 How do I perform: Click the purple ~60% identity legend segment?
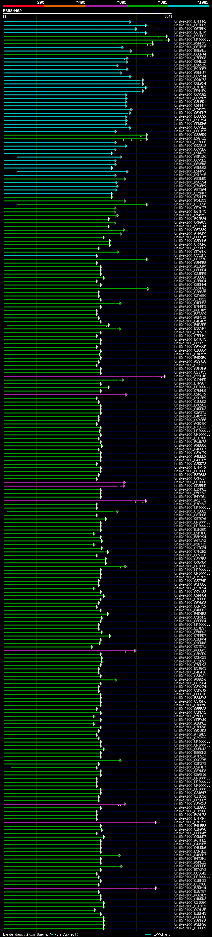(x=106, y=6)
